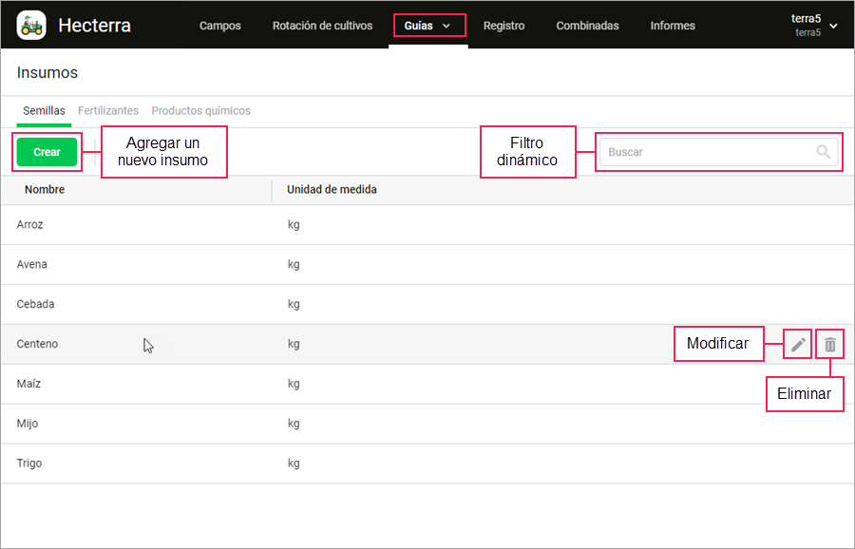
Task: Expand the Guías dropdown menu
Action: point(428,26)
